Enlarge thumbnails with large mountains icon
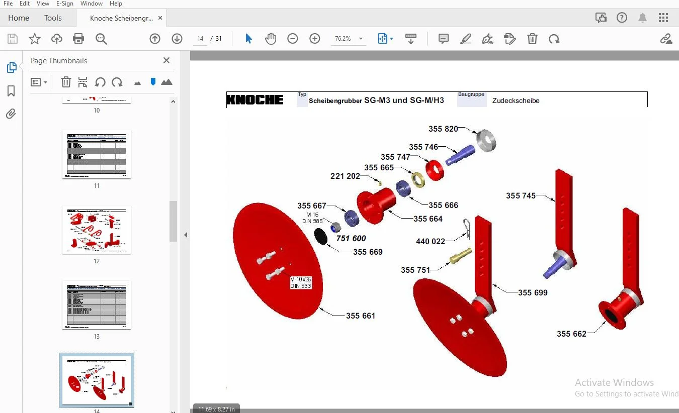Screen dimensions: 679x413 point(166,82)
